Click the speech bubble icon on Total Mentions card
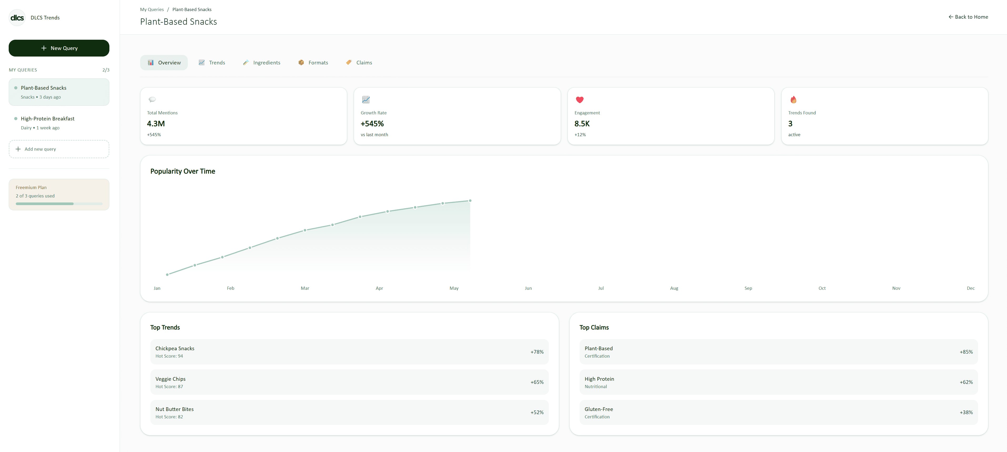Screen dimensions: 1007x452 click(152, 99)
